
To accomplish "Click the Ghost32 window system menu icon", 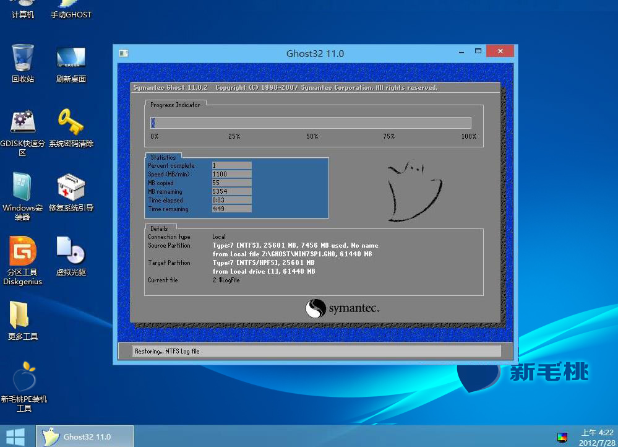I will 123,53.
